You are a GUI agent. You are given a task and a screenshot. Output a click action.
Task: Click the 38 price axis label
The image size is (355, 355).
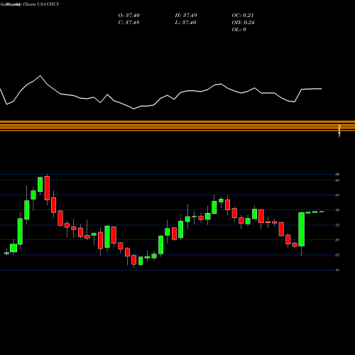click(337, 210)
